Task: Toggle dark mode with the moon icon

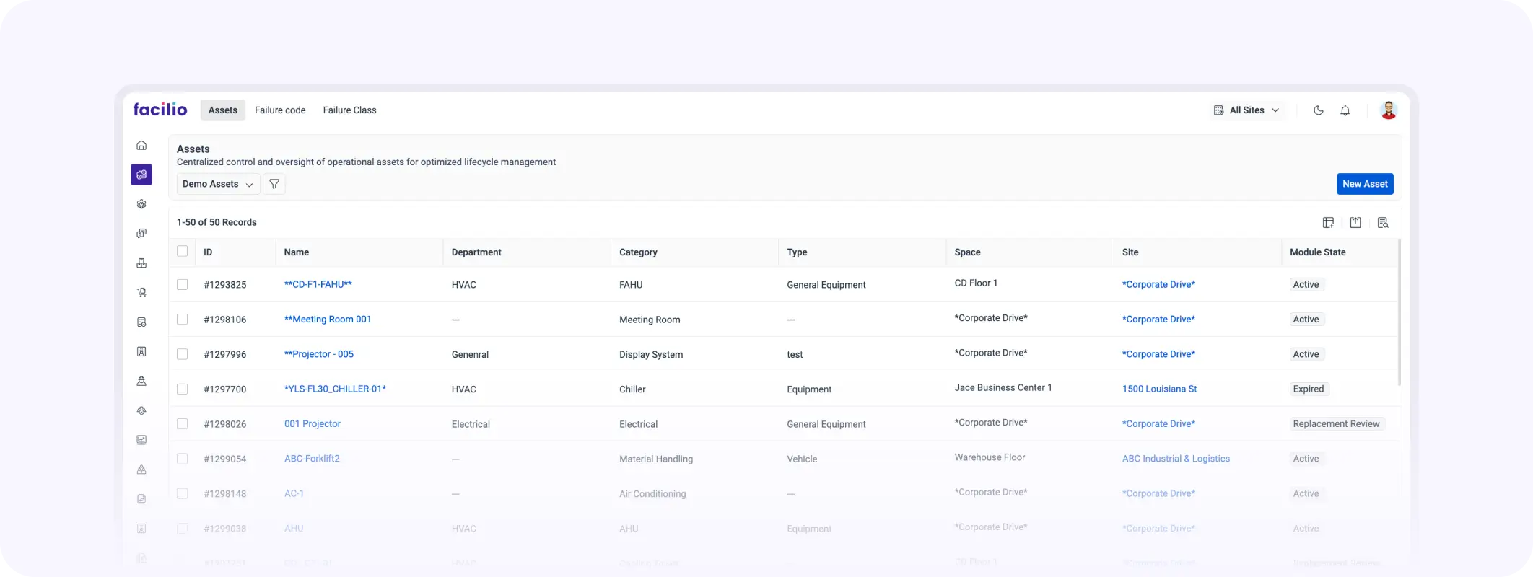Action: (1318, 110)
